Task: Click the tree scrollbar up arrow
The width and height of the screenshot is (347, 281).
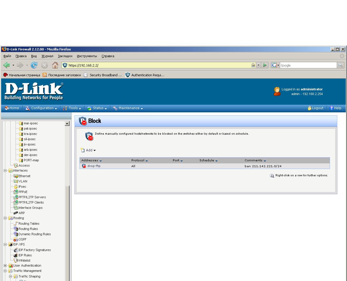Action: tap(67, 123)
